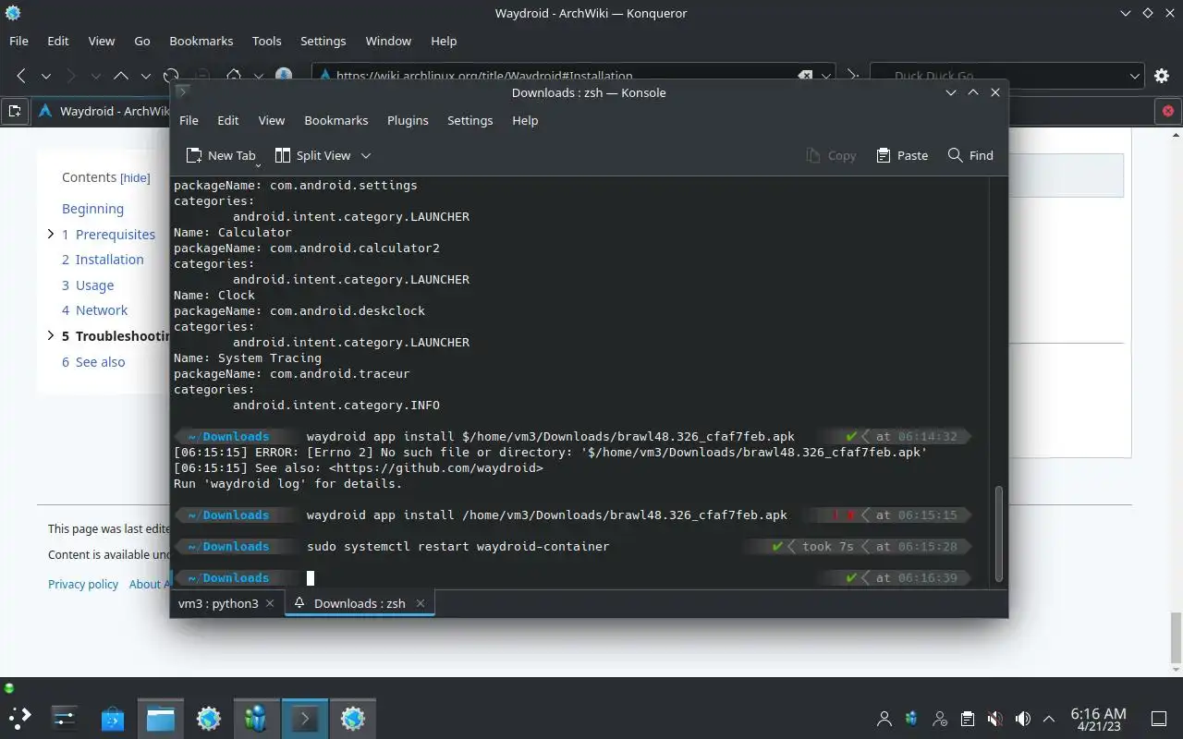This screenshot has height=739, width=1183.
Task: Open Split View dropdown arrow
Action: (x=366, y=155)
